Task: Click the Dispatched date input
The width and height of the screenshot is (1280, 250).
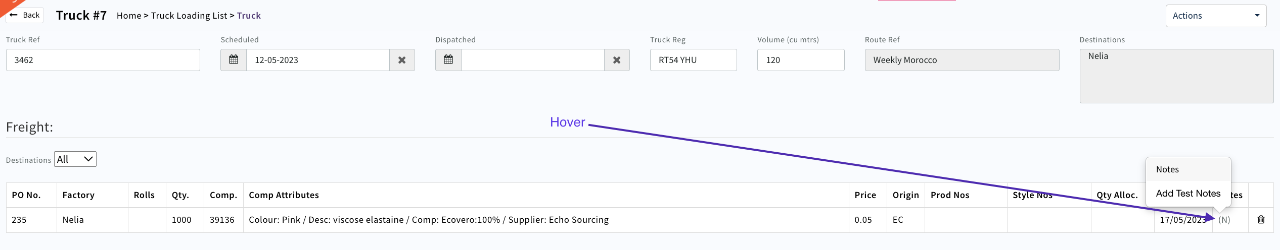Action: (532, 60)
